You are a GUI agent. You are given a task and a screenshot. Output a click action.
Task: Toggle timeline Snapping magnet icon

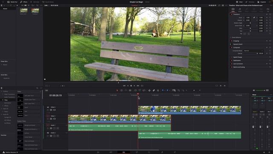click(x=149, y=90)
